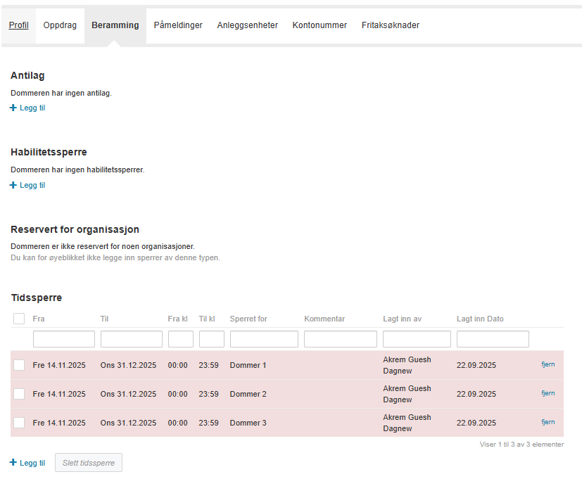Toggle select-all checkbox in Tidssperre header

point(19,319)
